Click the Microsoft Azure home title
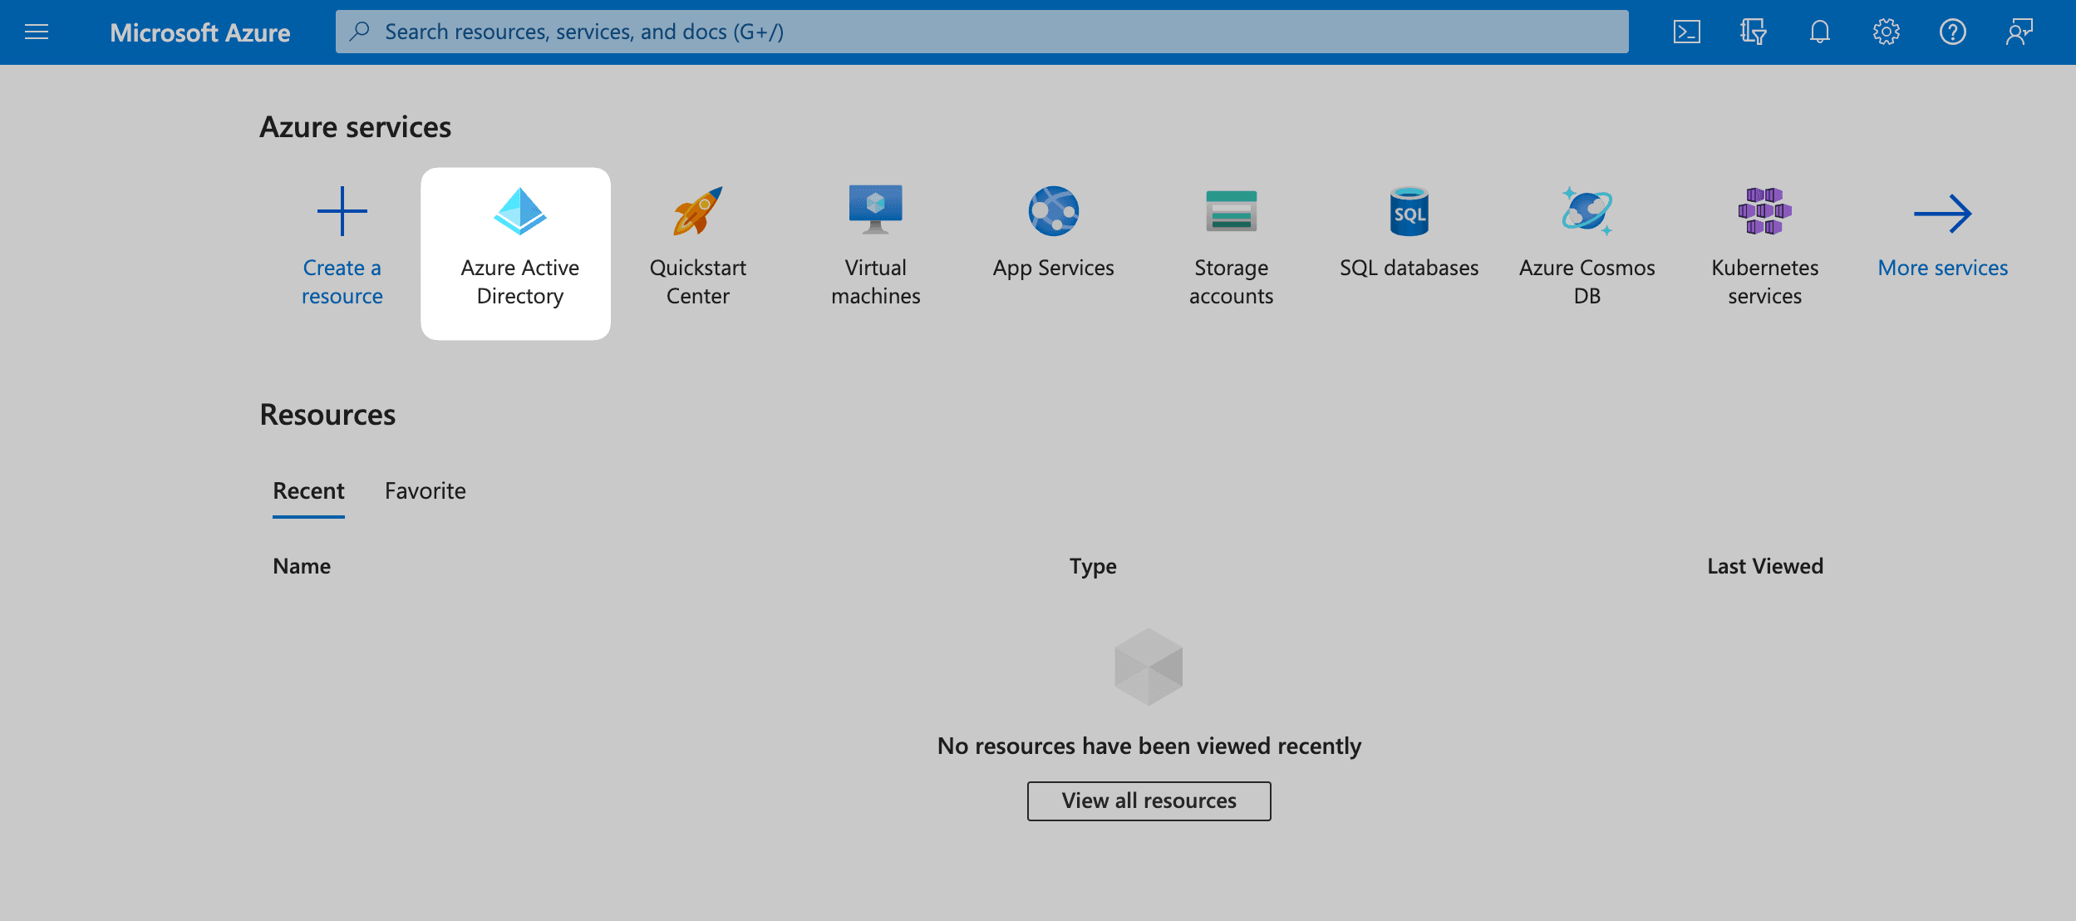 [x=200, y=32]
